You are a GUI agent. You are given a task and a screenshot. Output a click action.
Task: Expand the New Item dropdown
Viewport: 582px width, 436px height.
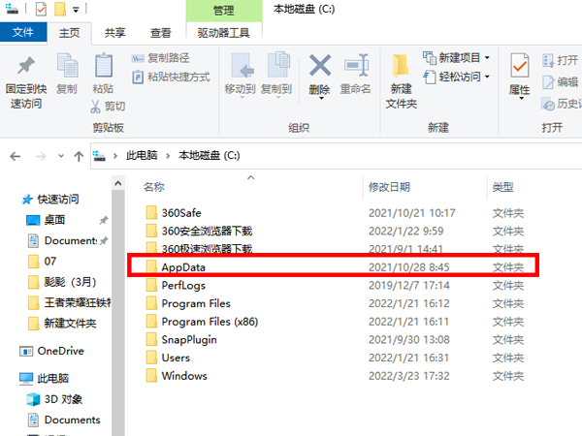click(458, 56)
